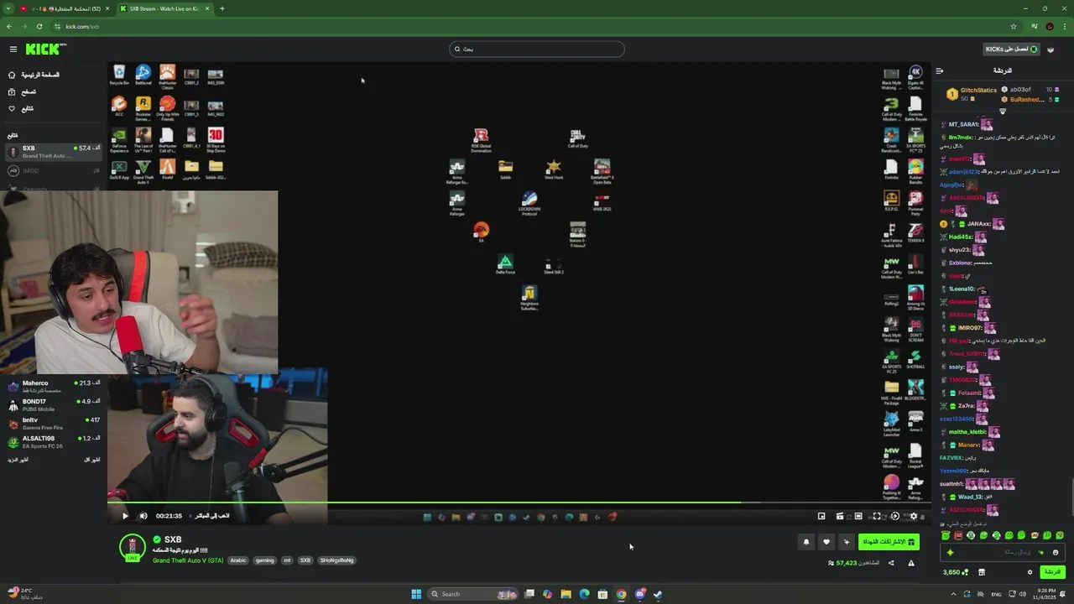Screen dimensions: 1074x604
Task: Click the Windows taskbar Search box
Action: [472, 594]
